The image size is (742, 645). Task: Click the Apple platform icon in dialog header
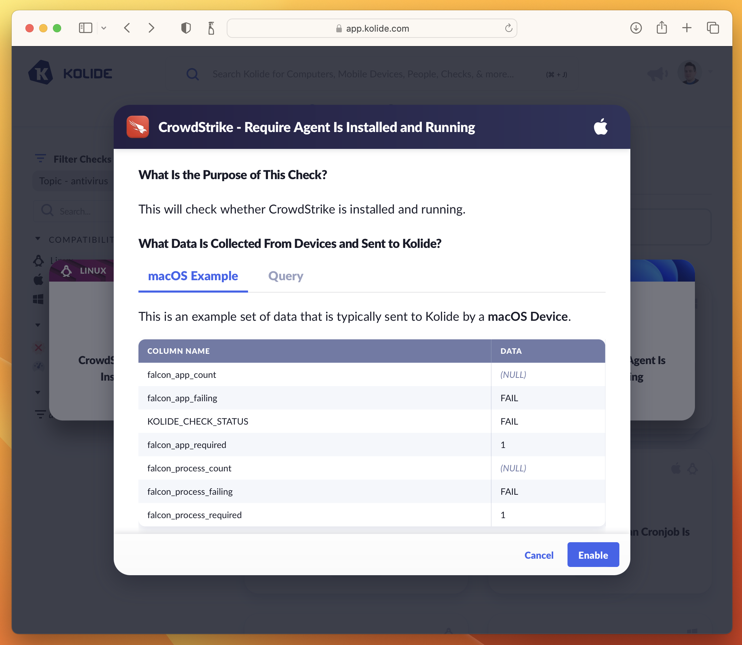[600, 127]
